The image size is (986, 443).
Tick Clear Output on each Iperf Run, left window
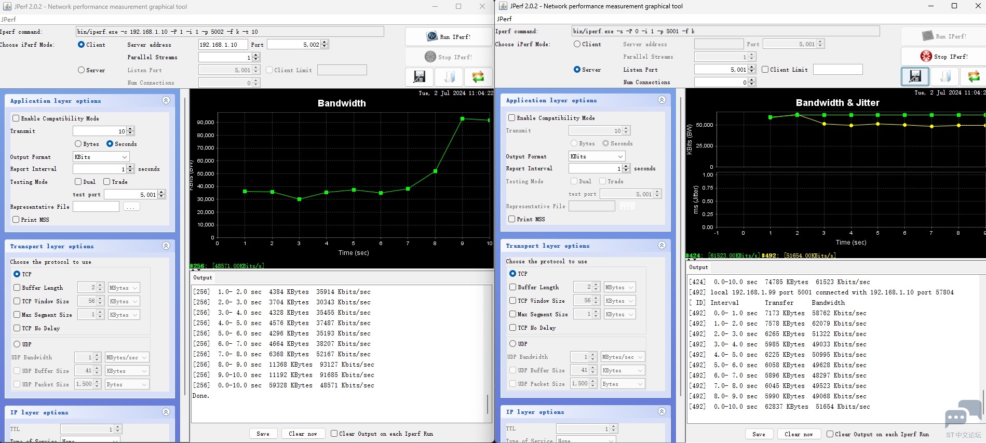point(334,434)
